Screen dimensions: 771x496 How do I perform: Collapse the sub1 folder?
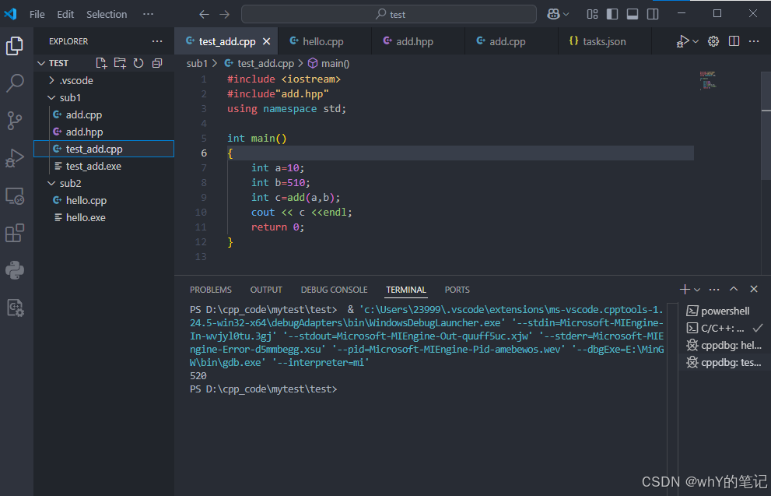[x=103, y=97]
